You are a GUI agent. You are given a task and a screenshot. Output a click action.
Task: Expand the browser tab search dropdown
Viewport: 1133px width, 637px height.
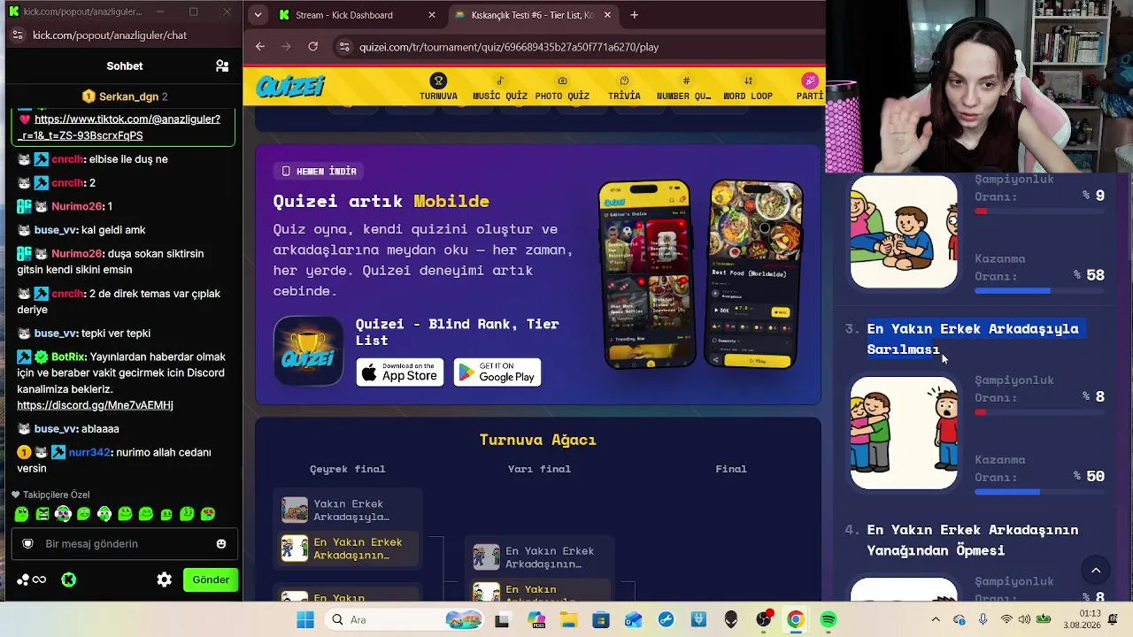click(258, 15)
